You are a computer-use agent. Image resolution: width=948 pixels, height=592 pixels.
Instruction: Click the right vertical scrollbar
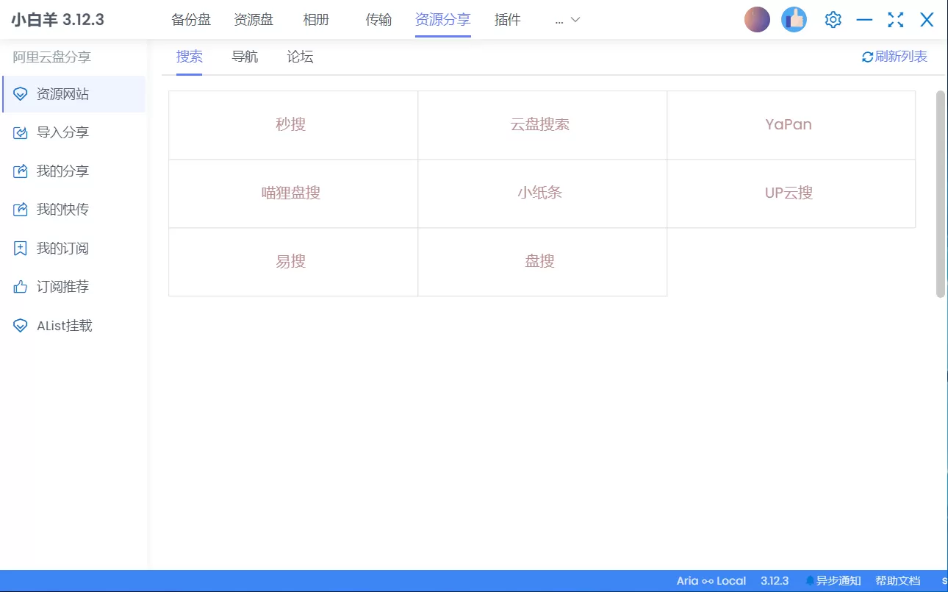coord(941,191)
